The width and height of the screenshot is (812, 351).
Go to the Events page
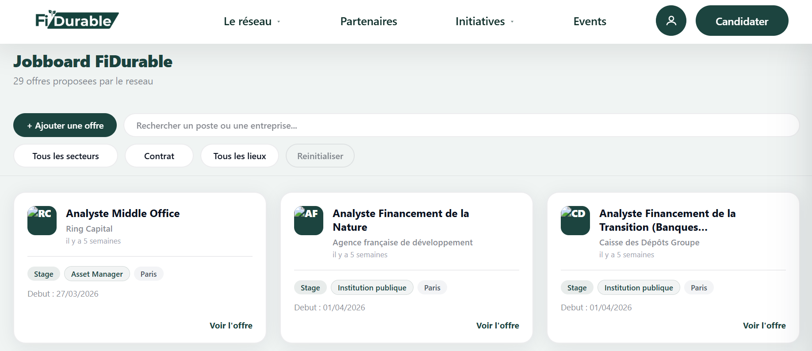tap(590, 21)
